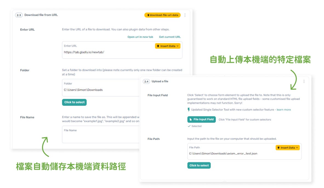This screenshot has height=188, width=324.
Task: Click the File Name section label
Action: 27,117
